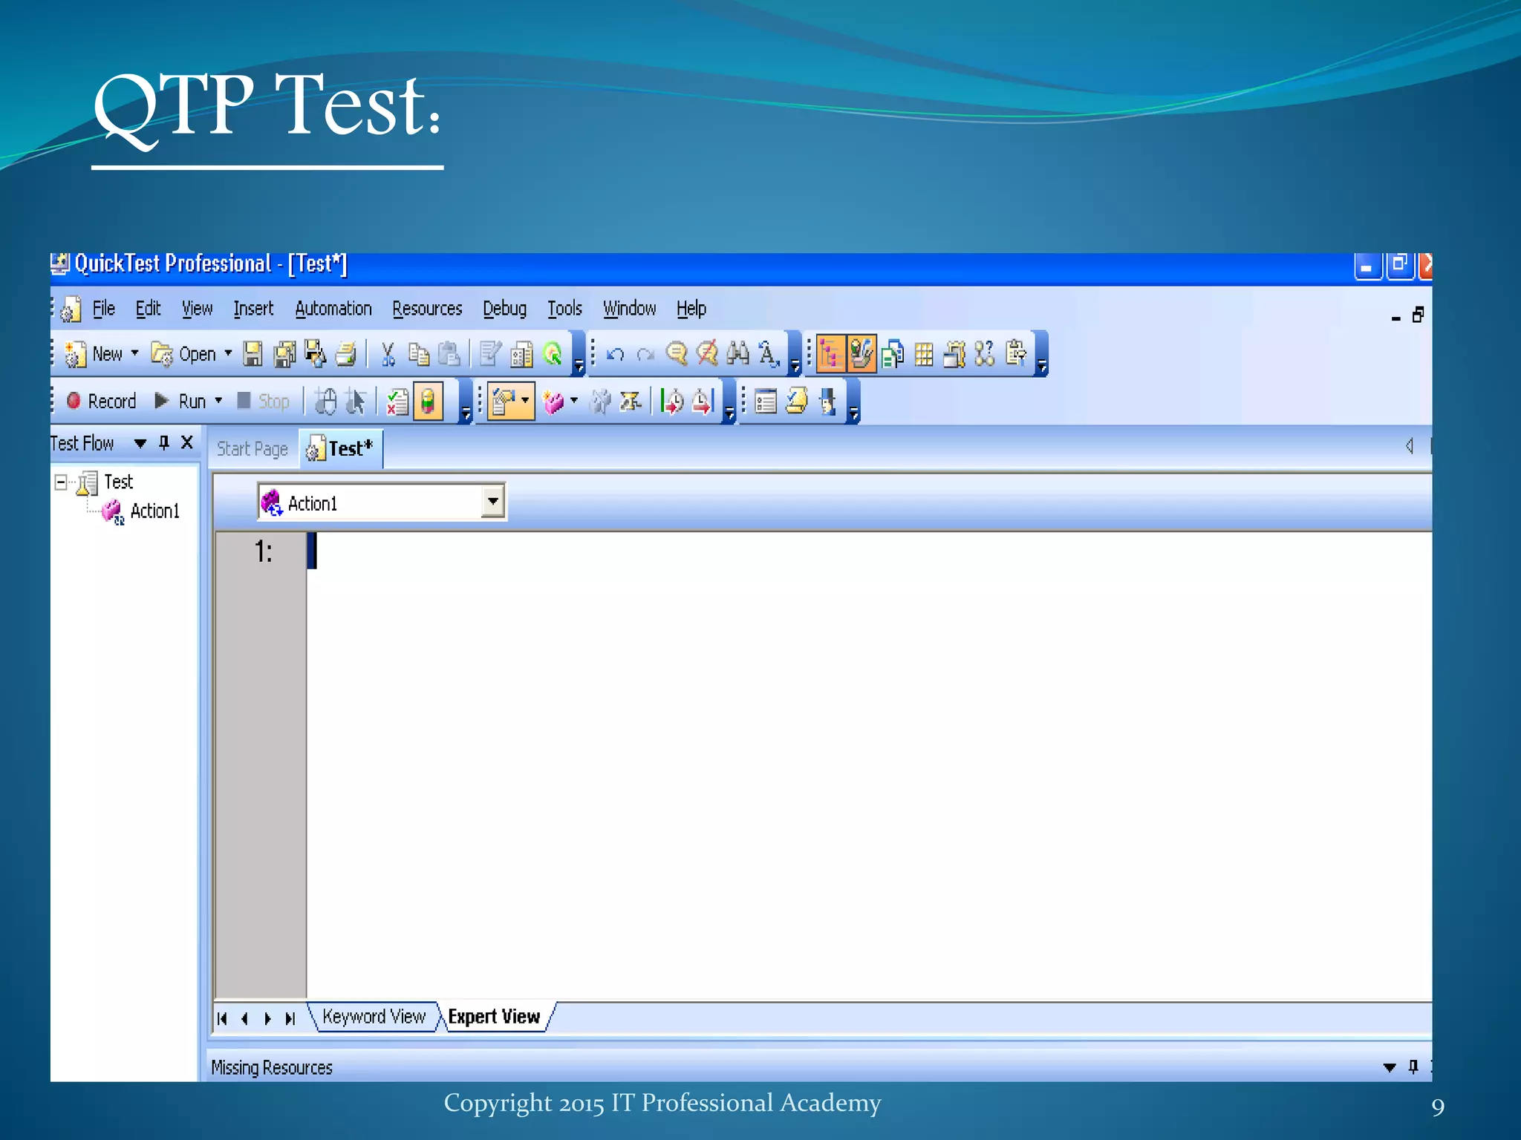Click the first-tab navigation arrow at bottom
The width and height of the screenshot is (1521, 1140).
tap(222, 1018)
